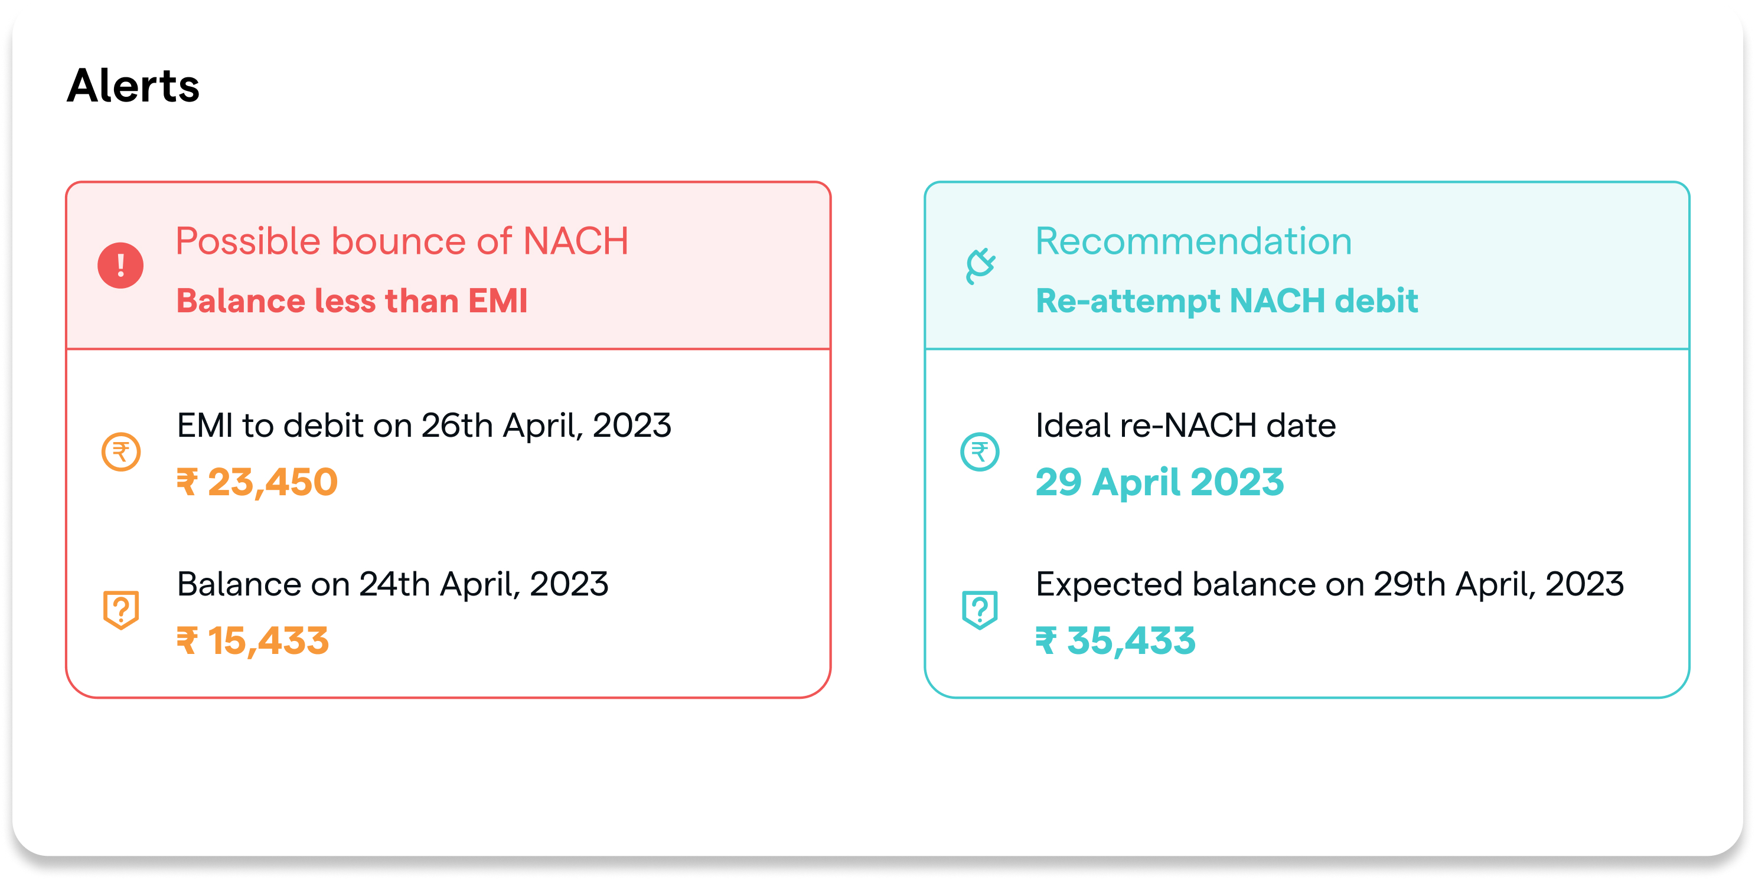Click the Balance less than EMI text

[352, 301]
